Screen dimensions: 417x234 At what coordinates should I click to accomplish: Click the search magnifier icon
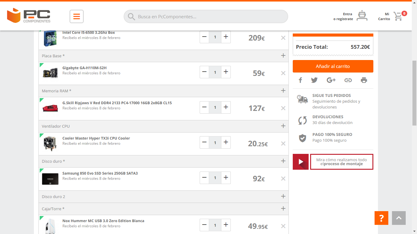(132, 17)
